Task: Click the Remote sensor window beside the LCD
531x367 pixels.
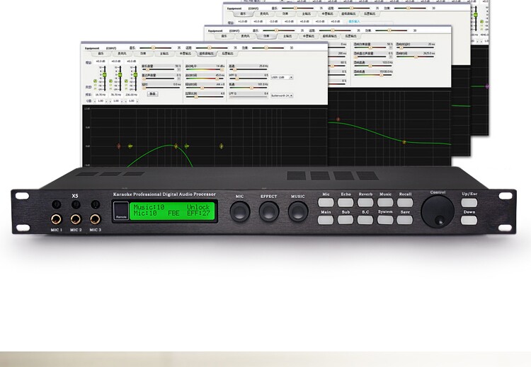Action: tap(120, 211)
